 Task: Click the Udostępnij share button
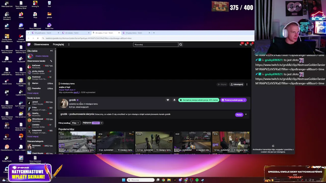point(237,84)
